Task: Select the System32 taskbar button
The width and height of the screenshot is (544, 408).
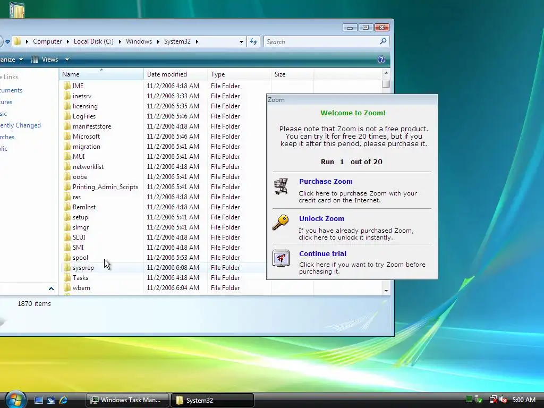Action: pyautogui.click(x=212, y=400)
